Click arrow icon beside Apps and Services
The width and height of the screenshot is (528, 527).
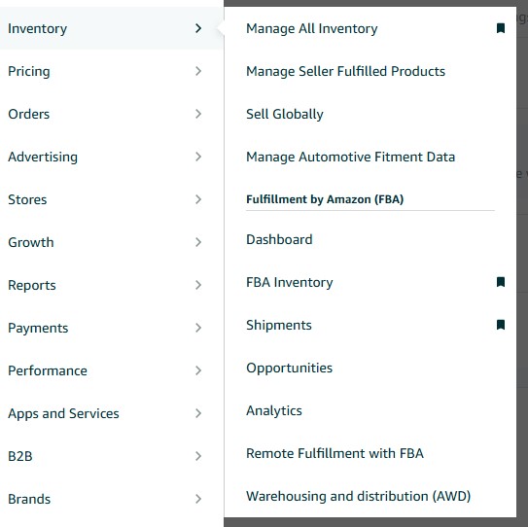(198, 413)
